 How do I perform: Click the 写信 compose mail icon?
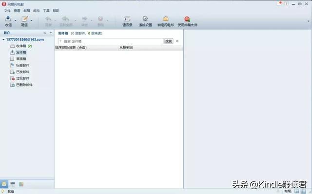[24, 19]
